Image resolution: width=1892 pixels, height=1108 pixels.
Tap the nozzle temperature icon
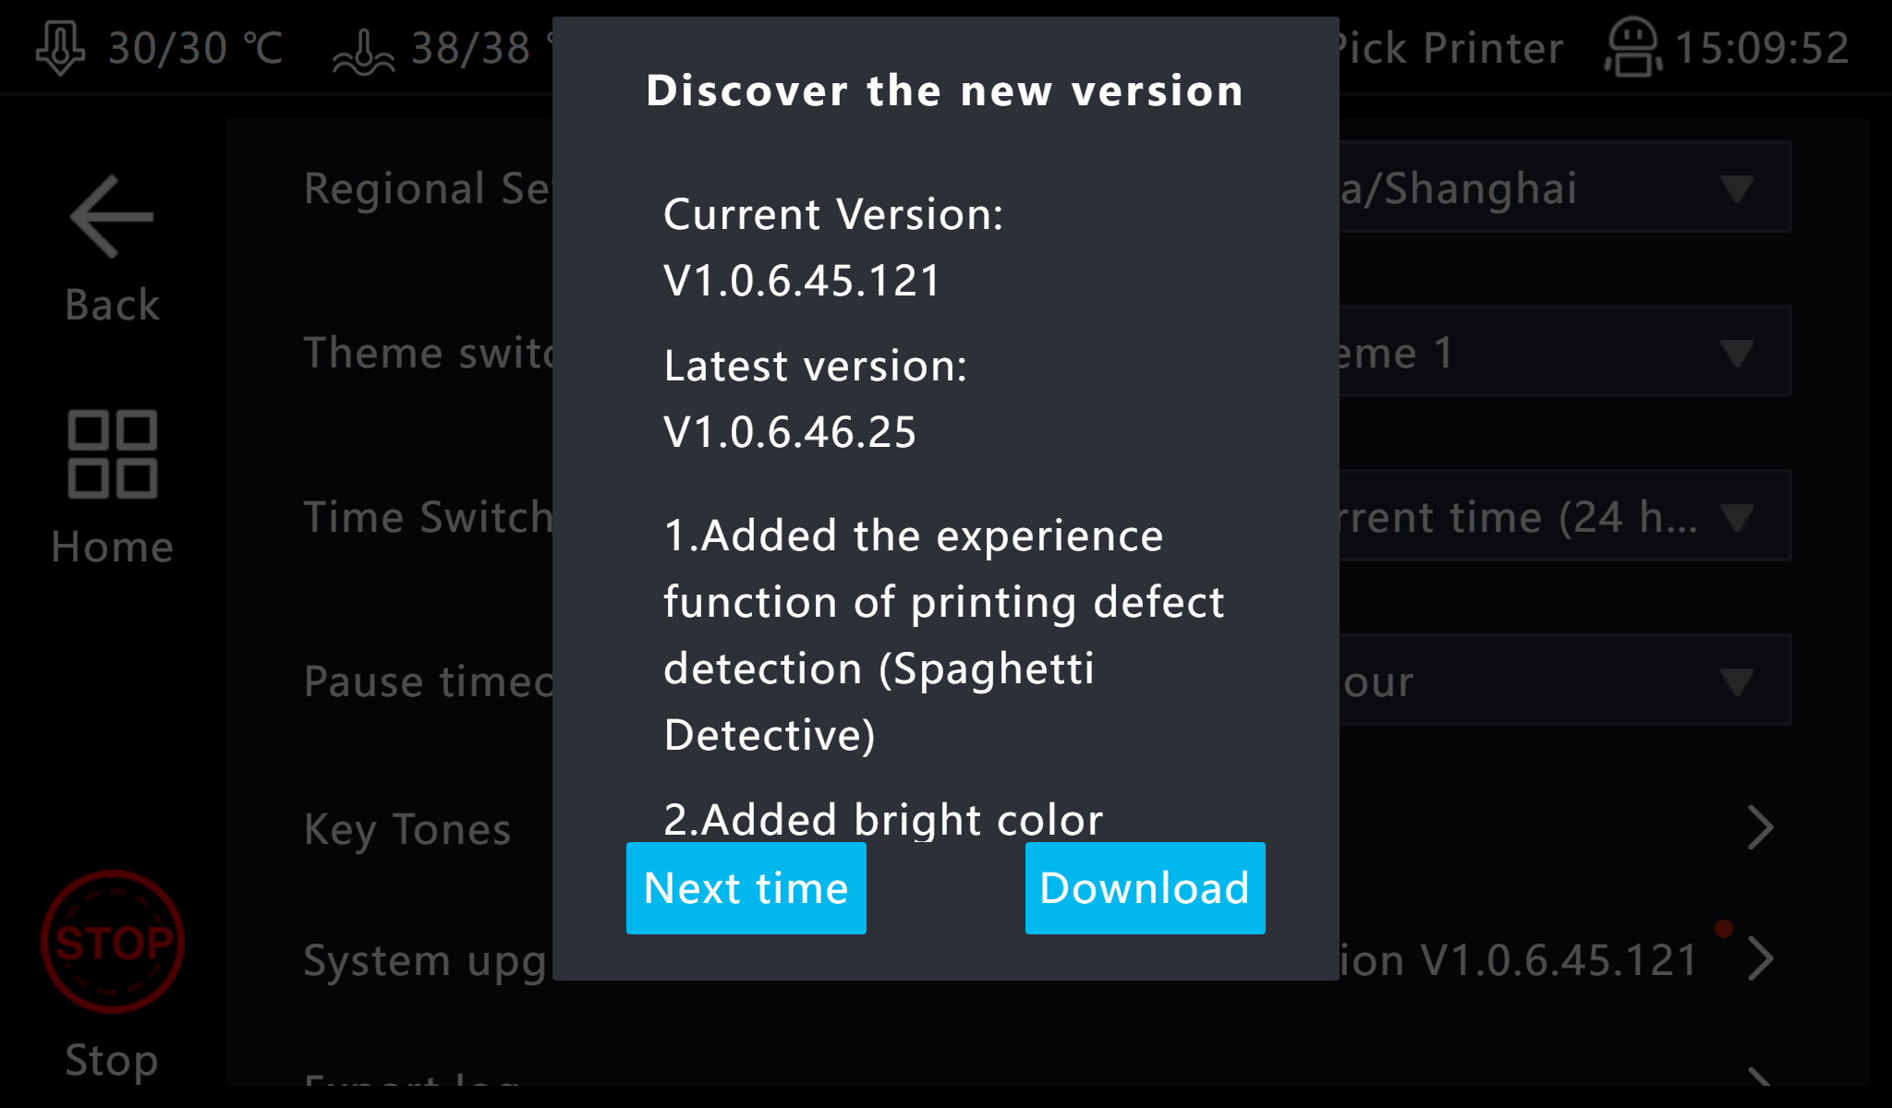tap(60, 48)
